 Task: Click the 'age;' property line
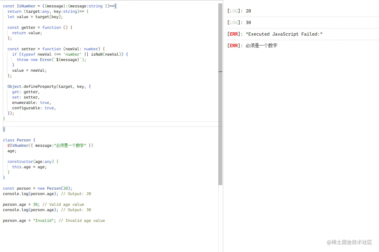coord(12,151)
